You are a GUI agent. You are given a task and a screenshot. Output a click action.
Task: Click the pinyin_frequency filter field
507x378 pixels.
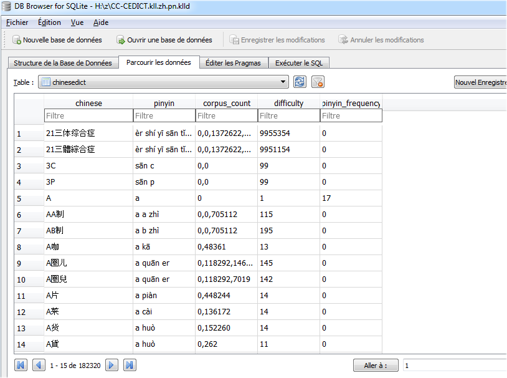[351, 115]
